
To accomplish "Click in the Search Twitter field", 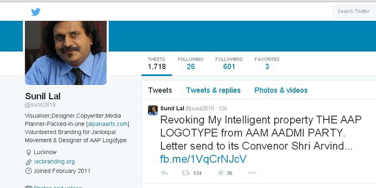I will coord(355,11).
